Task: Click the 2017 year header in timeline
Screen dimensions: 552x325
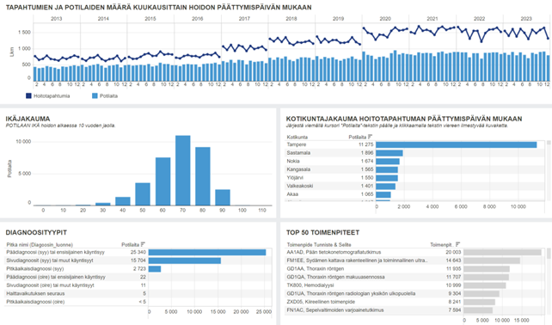Action: (x=244, y=19)
